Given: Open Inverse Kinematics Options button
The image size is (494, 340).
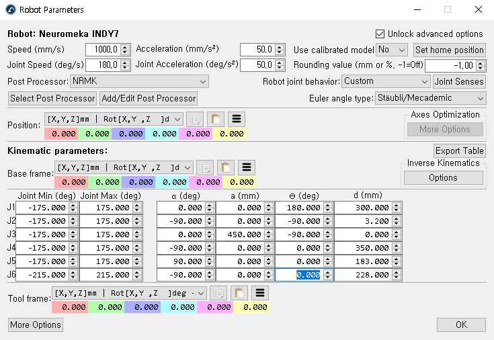Looking at the screenshot, I should [x=443, y=178].
